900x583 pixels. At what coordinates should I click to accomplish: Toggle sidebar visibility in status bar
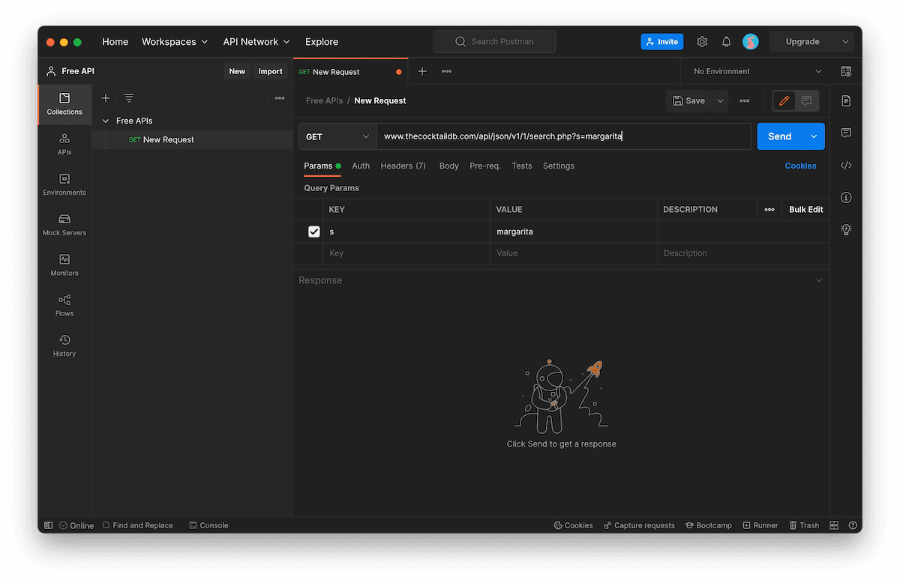point(49,525)
